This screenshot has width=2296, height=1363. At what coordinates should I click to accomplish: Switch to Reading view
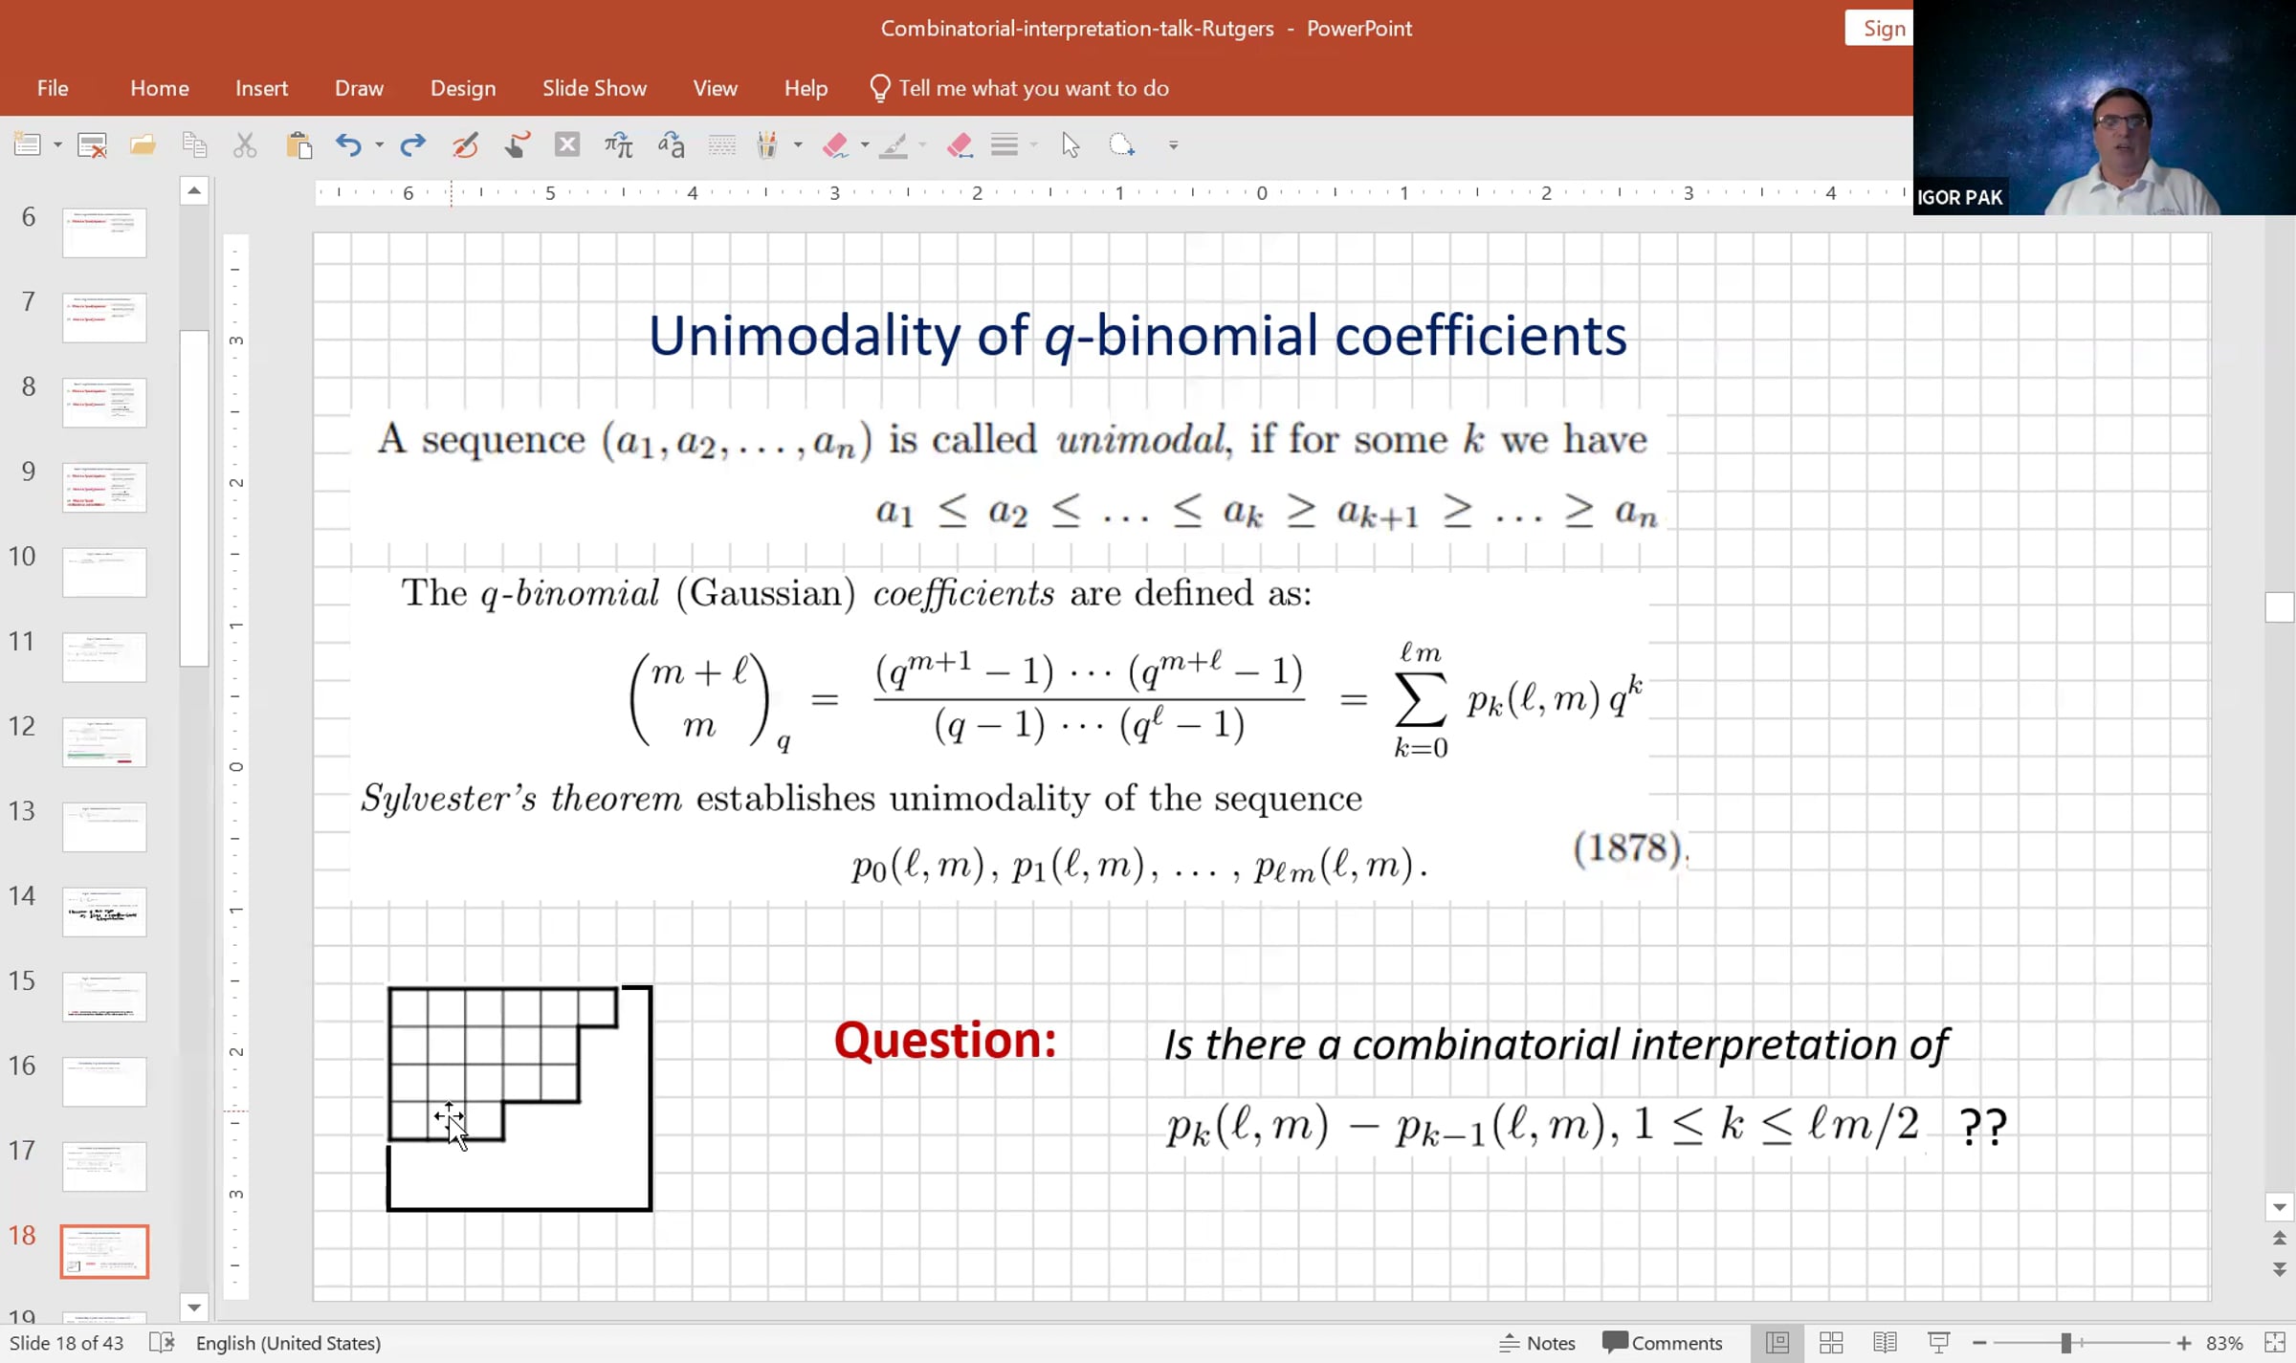pos(1885,1343)
